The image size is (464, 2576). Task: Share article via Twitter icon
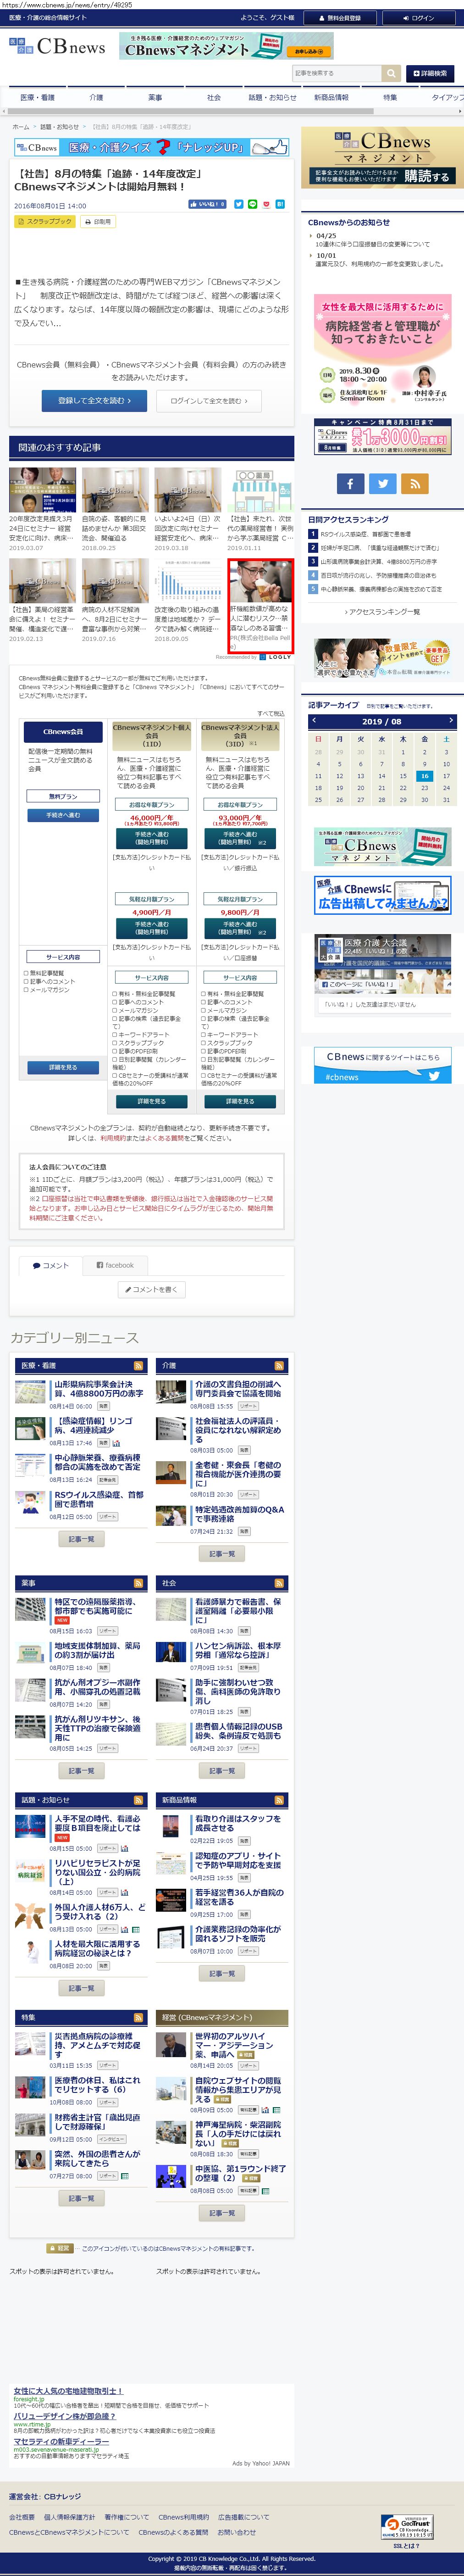click(x=239, y=204)
